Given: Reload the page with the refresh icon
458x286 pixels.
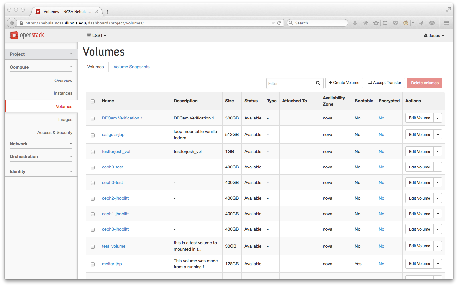Looking at the screenshot, I should click(279, 23).
